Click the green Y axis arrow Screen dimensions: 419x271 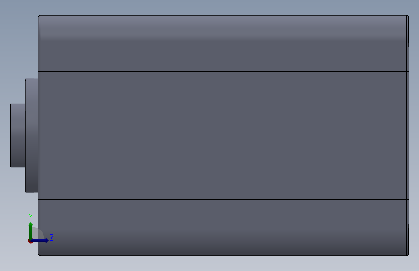31,230
